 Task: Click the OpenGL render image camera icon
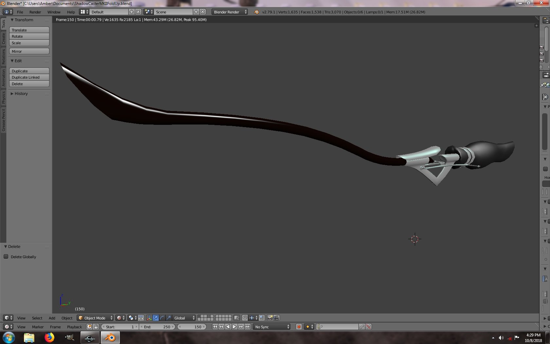pos(270,318)
